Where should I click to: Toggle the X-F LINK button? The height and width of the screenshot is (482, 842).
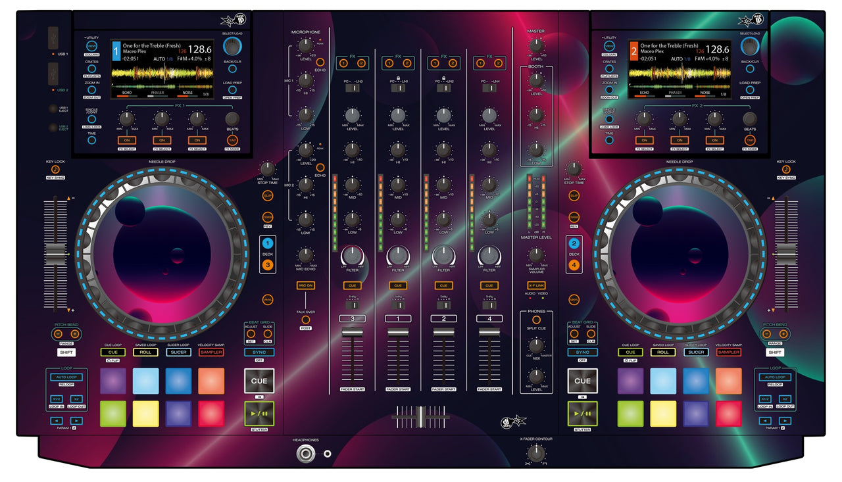click(x=536, y=285)
